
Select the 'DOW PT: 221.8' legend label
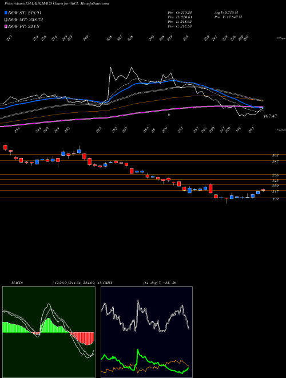[x=23, y=27]
